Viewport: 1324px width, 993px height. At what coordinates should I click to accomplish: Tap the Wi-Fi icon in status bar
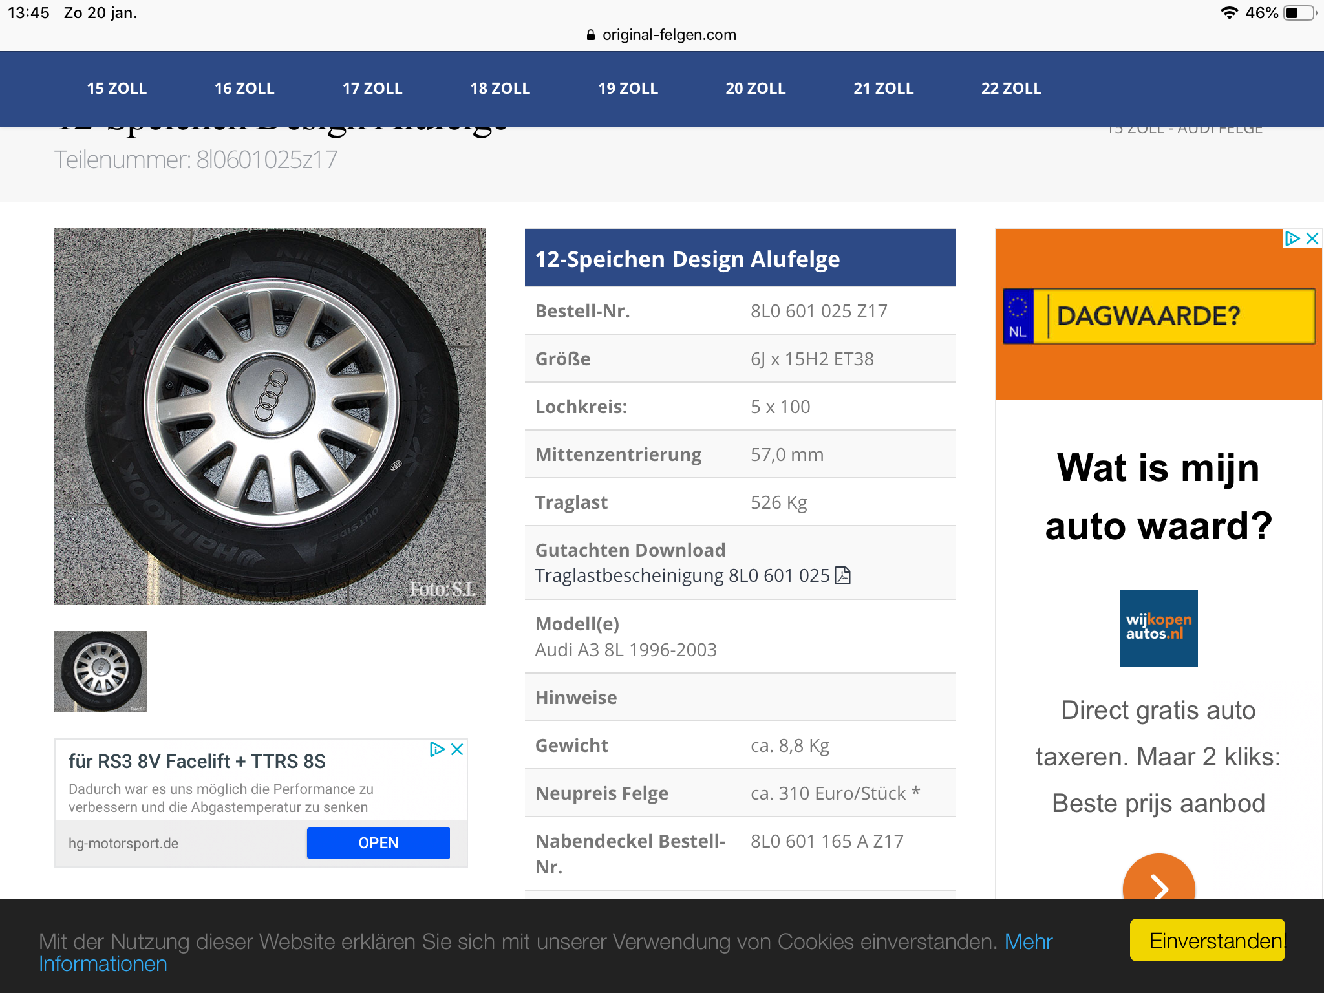pyautogui.click(x=1229, y=13)
